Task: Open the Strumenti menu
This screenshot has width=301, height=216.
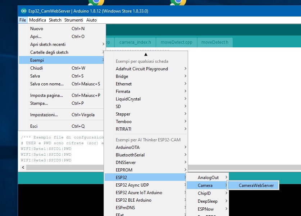Action: (x=74, y=20)
